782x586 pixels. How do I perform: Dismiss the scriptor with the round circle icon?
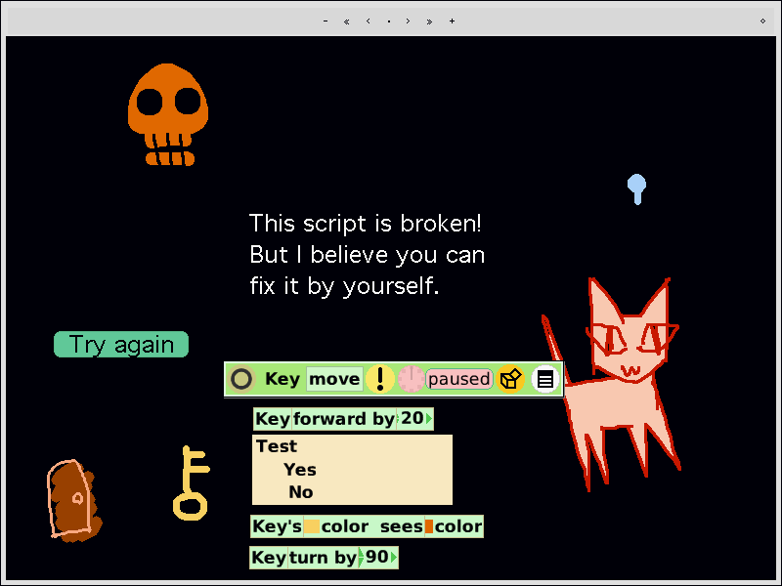241,379
